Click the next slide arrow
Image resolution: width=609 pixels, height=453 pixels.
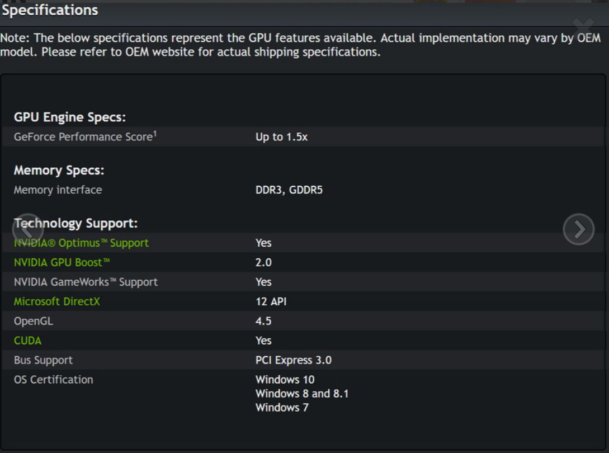(578, 229)
